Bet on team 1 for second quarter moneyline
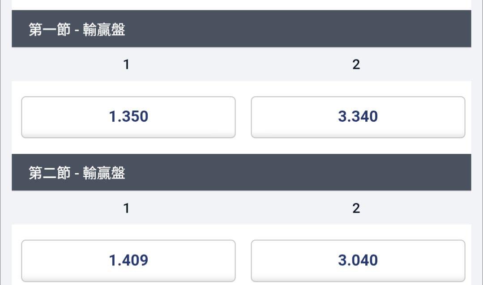This screenshot has width=483, height=285. click(x=128, y=260)
